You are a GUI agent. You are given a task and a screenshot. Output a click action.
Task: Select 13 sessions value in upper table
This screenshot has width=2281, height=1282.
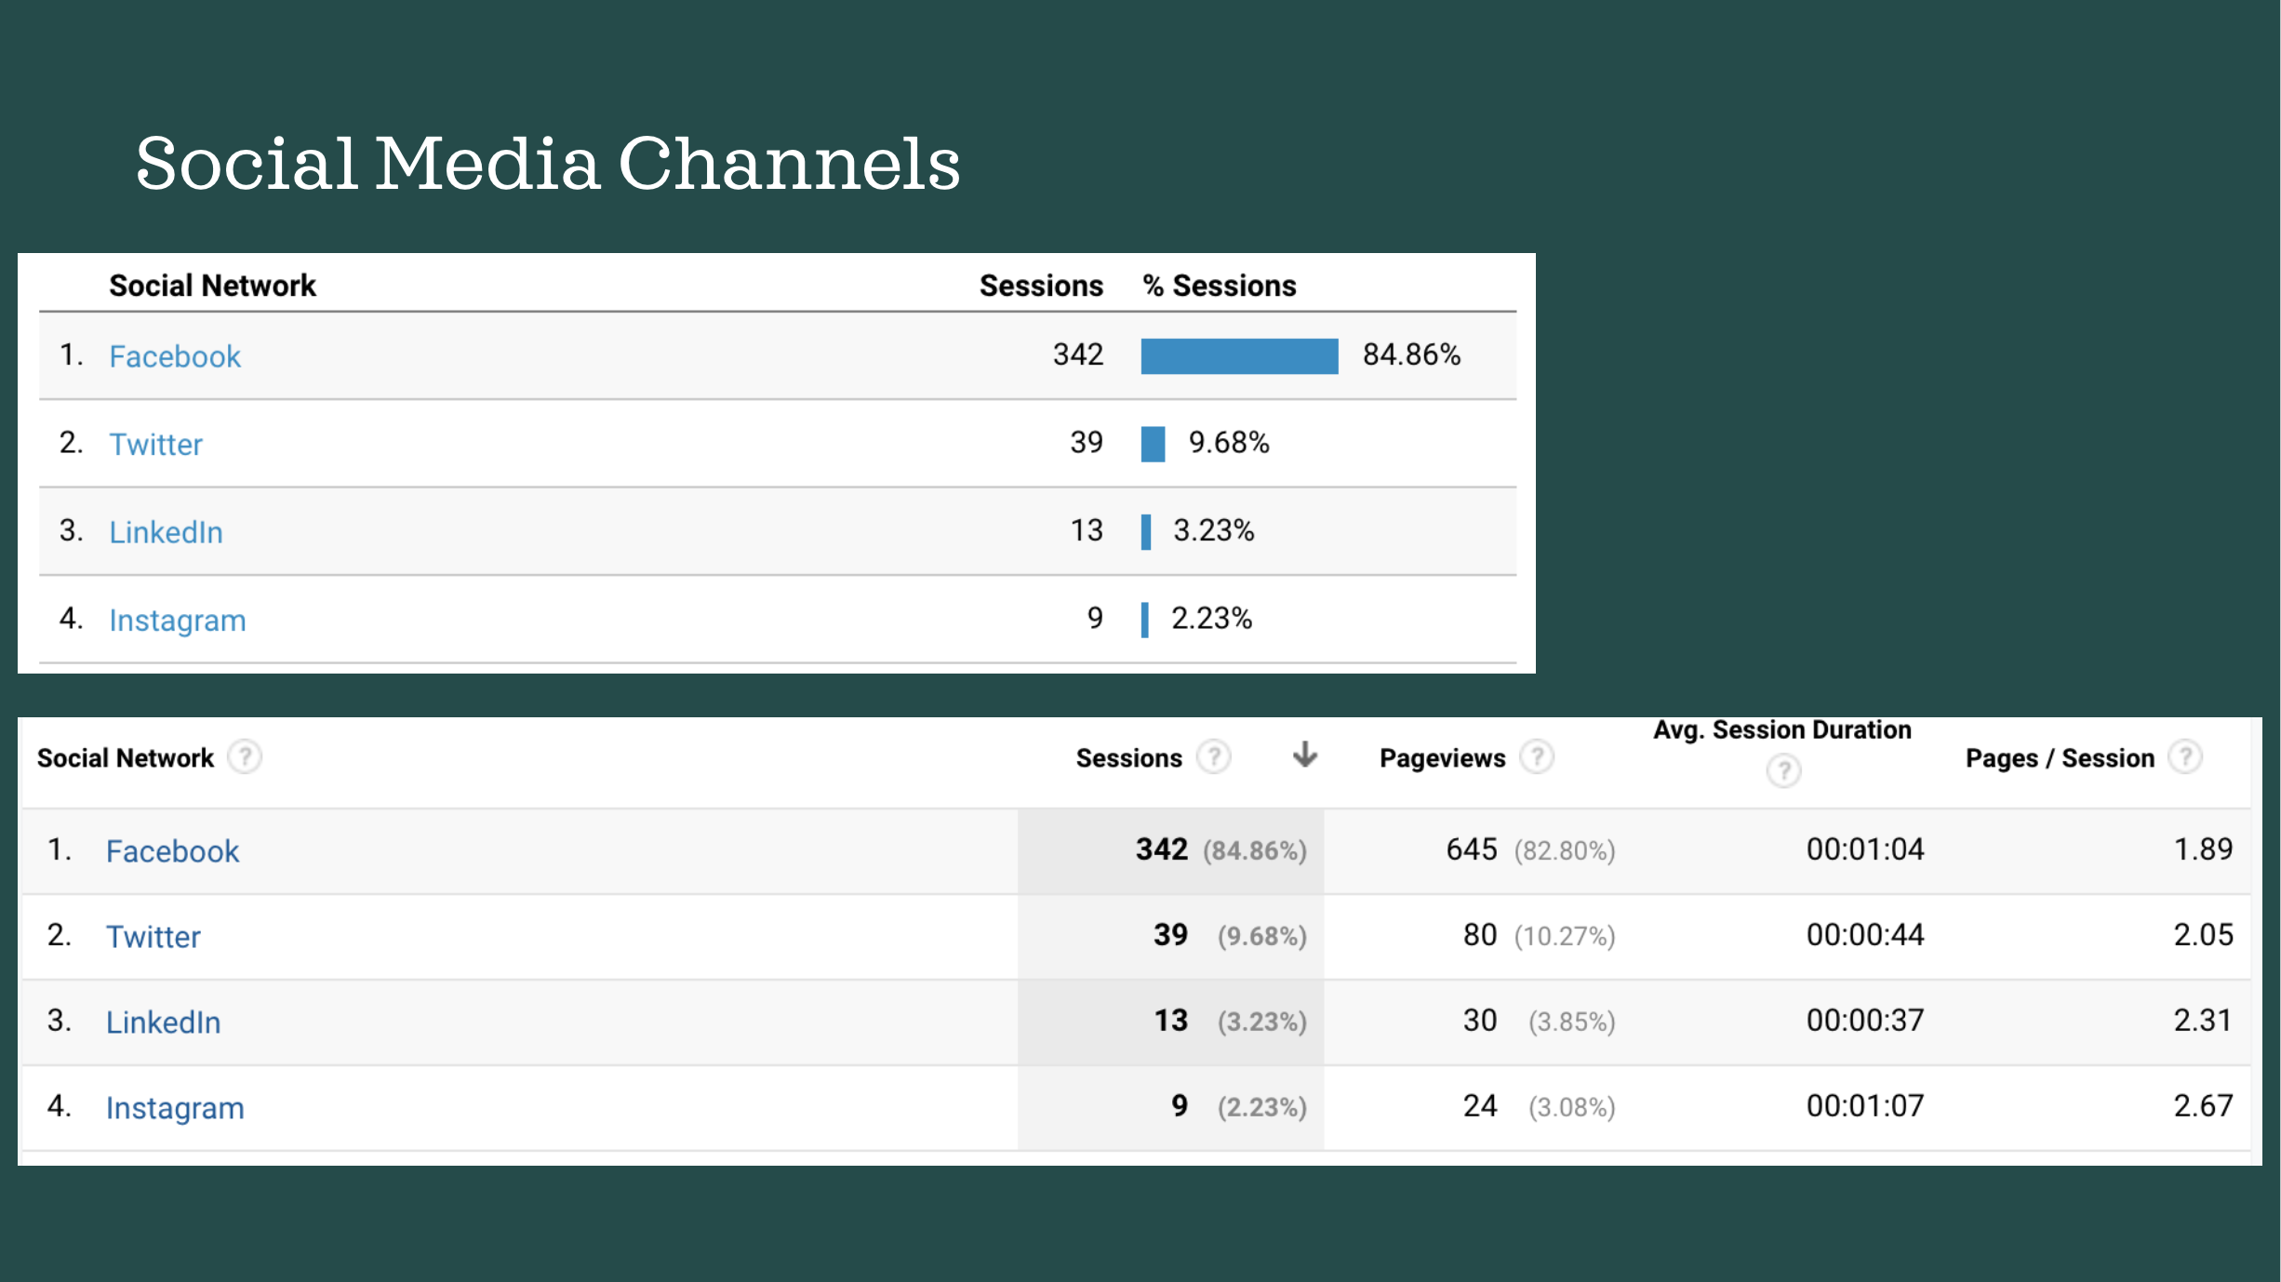(x=1087, y=530)
